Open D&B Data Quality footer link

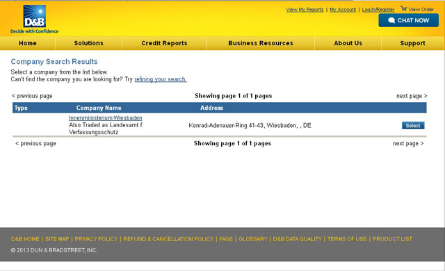click(298, 239)
